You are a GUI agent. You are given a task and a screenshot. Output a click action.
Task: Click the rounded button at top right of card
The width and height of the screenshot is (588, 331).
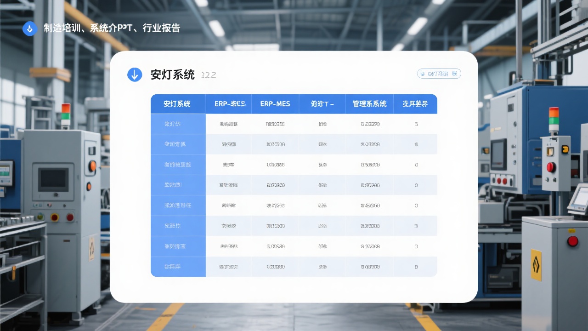(439, 74)
